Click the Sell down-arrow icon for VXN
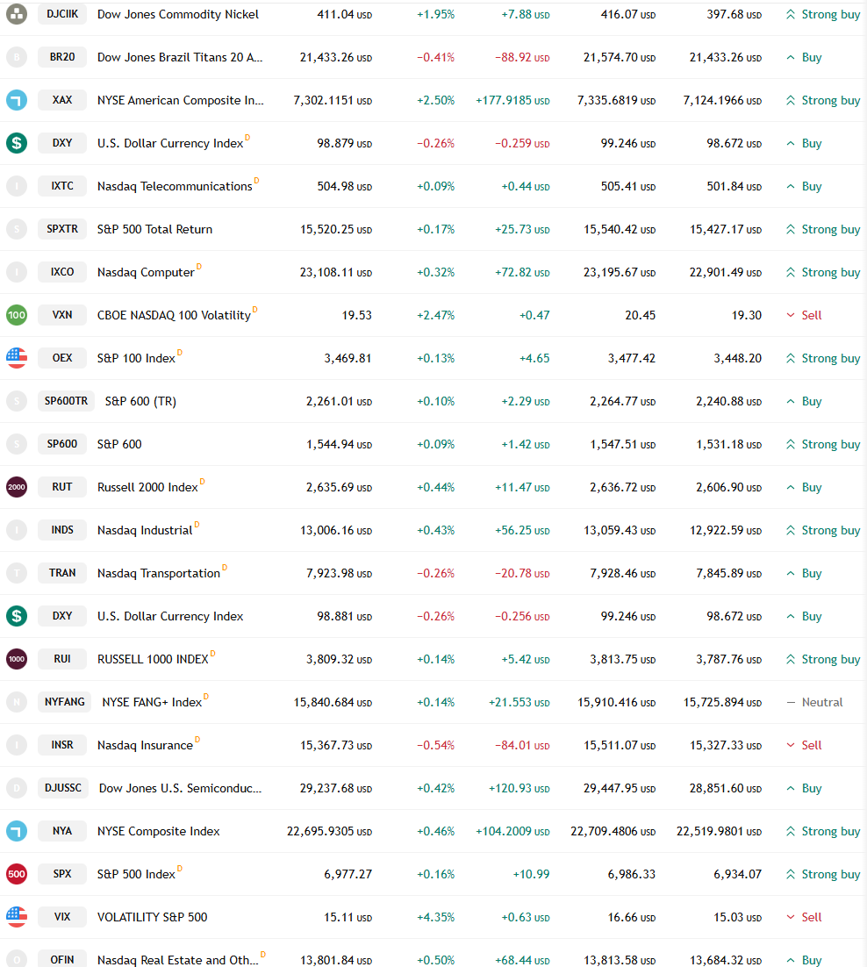867x967 pixels. pos(791,315)
